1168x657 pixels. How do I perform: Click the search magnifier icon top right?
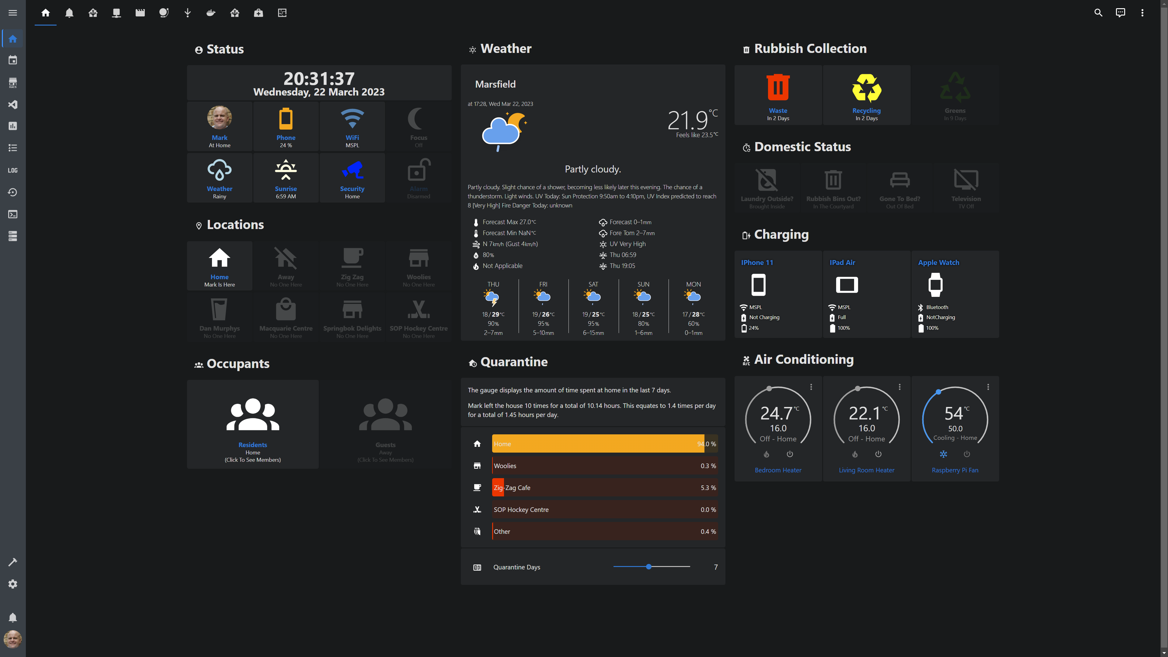click(x=1098, y=13)
